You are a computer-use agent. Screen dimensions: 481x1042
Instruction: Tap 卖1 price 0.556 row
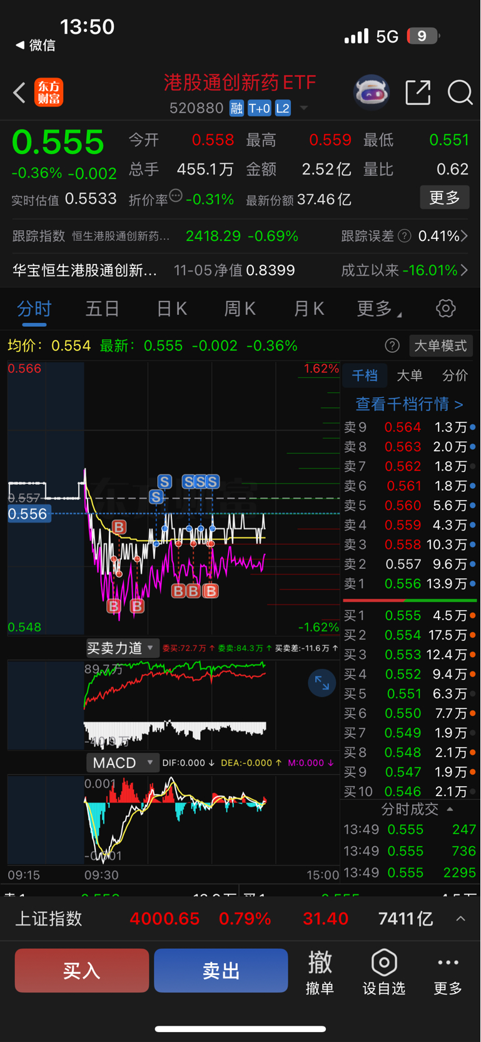click(x=410, y=584)
